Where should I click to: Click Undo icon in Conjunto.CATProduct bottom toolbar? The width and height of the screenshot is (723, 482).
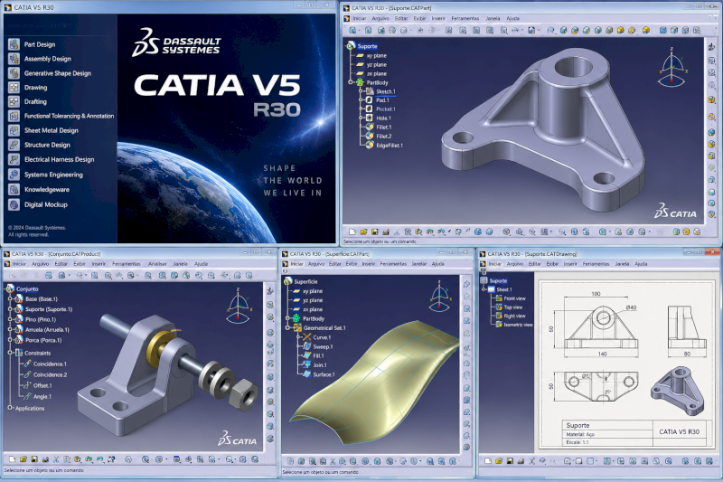pos(89,459)
